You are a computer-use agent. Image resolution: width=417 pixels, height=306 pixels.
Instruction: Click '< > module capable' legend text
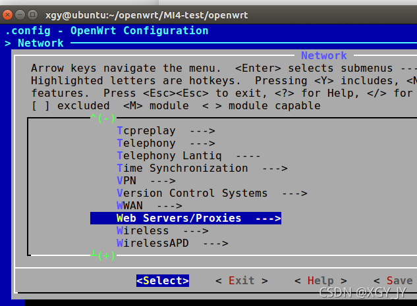[262, 106]
